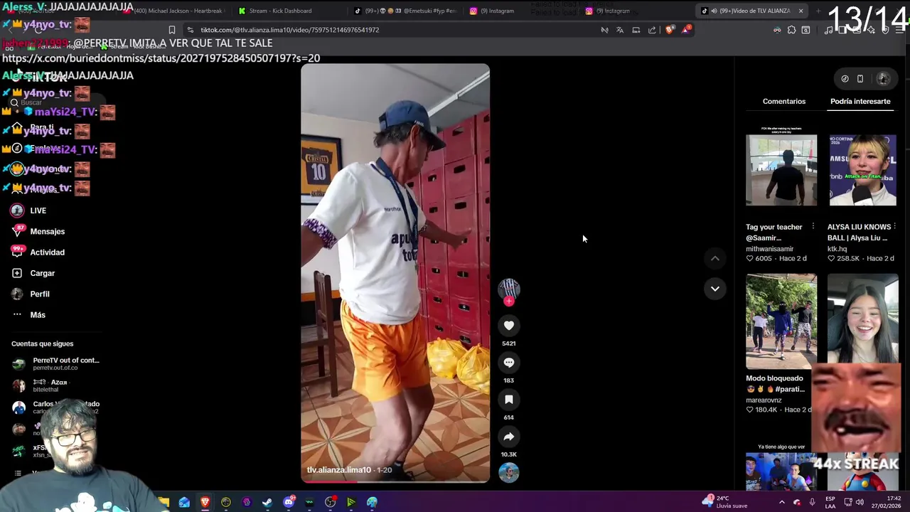Switch to the Emetsuki TikTok tab
The image size is (910, 512).
click(x=405, y=11)
